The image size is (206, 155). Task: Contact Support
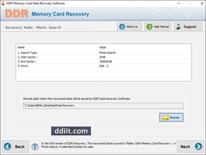pyautogui.click(x=188, y=26)
